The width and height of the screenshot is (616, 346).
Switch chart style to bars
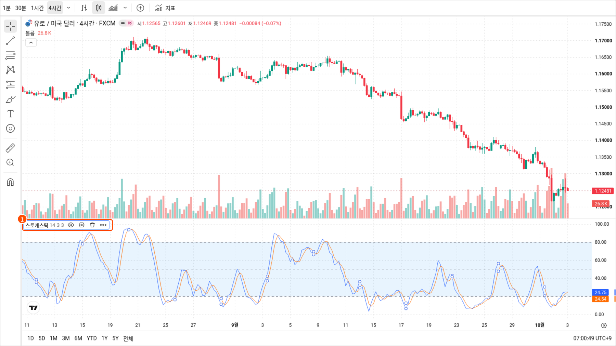click(84, 8)
